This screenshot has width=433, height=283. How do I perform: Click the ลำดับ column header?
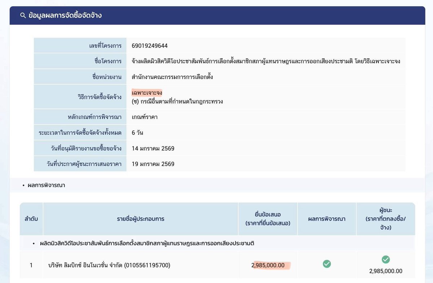pos(31,219)
